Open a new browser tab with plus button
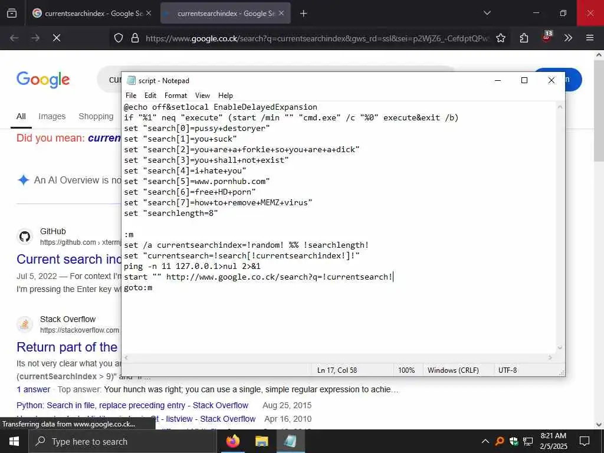This screenshot has height=453, width=604. coord(304,14)
